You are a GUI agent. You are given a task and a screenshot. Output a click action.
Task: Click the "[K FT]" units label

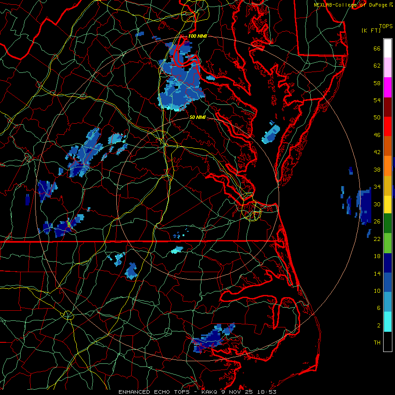[371, 31]
